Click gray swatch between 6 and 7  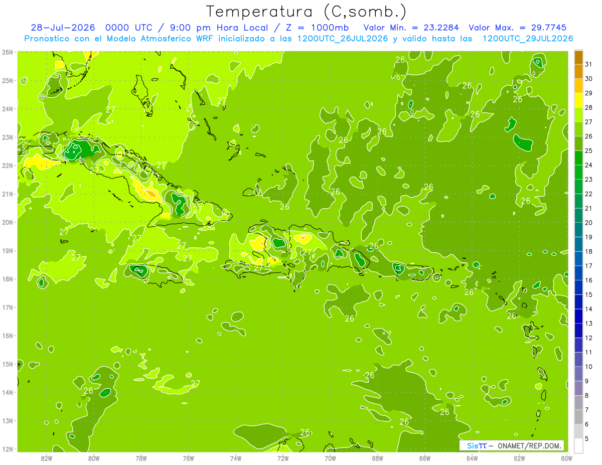click(578, 417)
